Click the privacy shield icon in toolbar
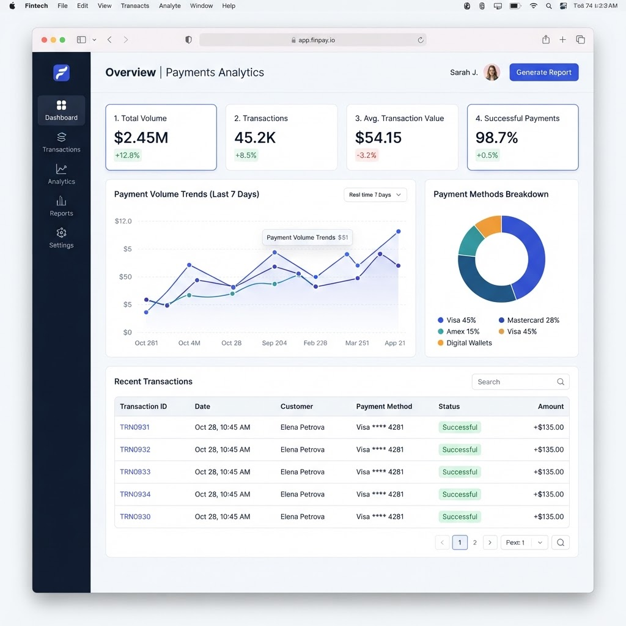 pos(188,40)
